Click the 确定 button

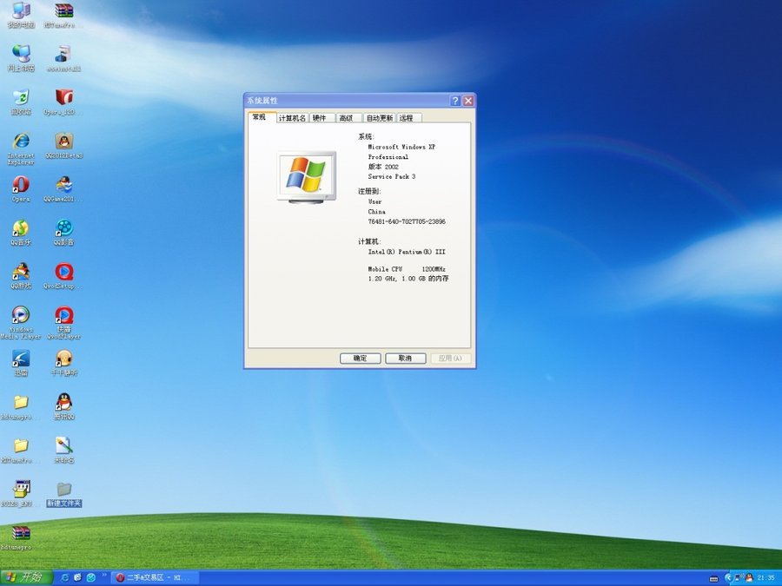[x=360, y=358]
